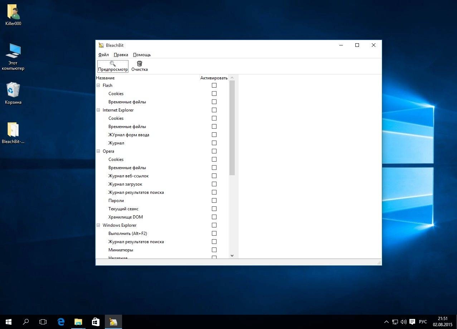457x329 pixels.
Task: Open the Файл menu
Action: [x=103, y=55]
